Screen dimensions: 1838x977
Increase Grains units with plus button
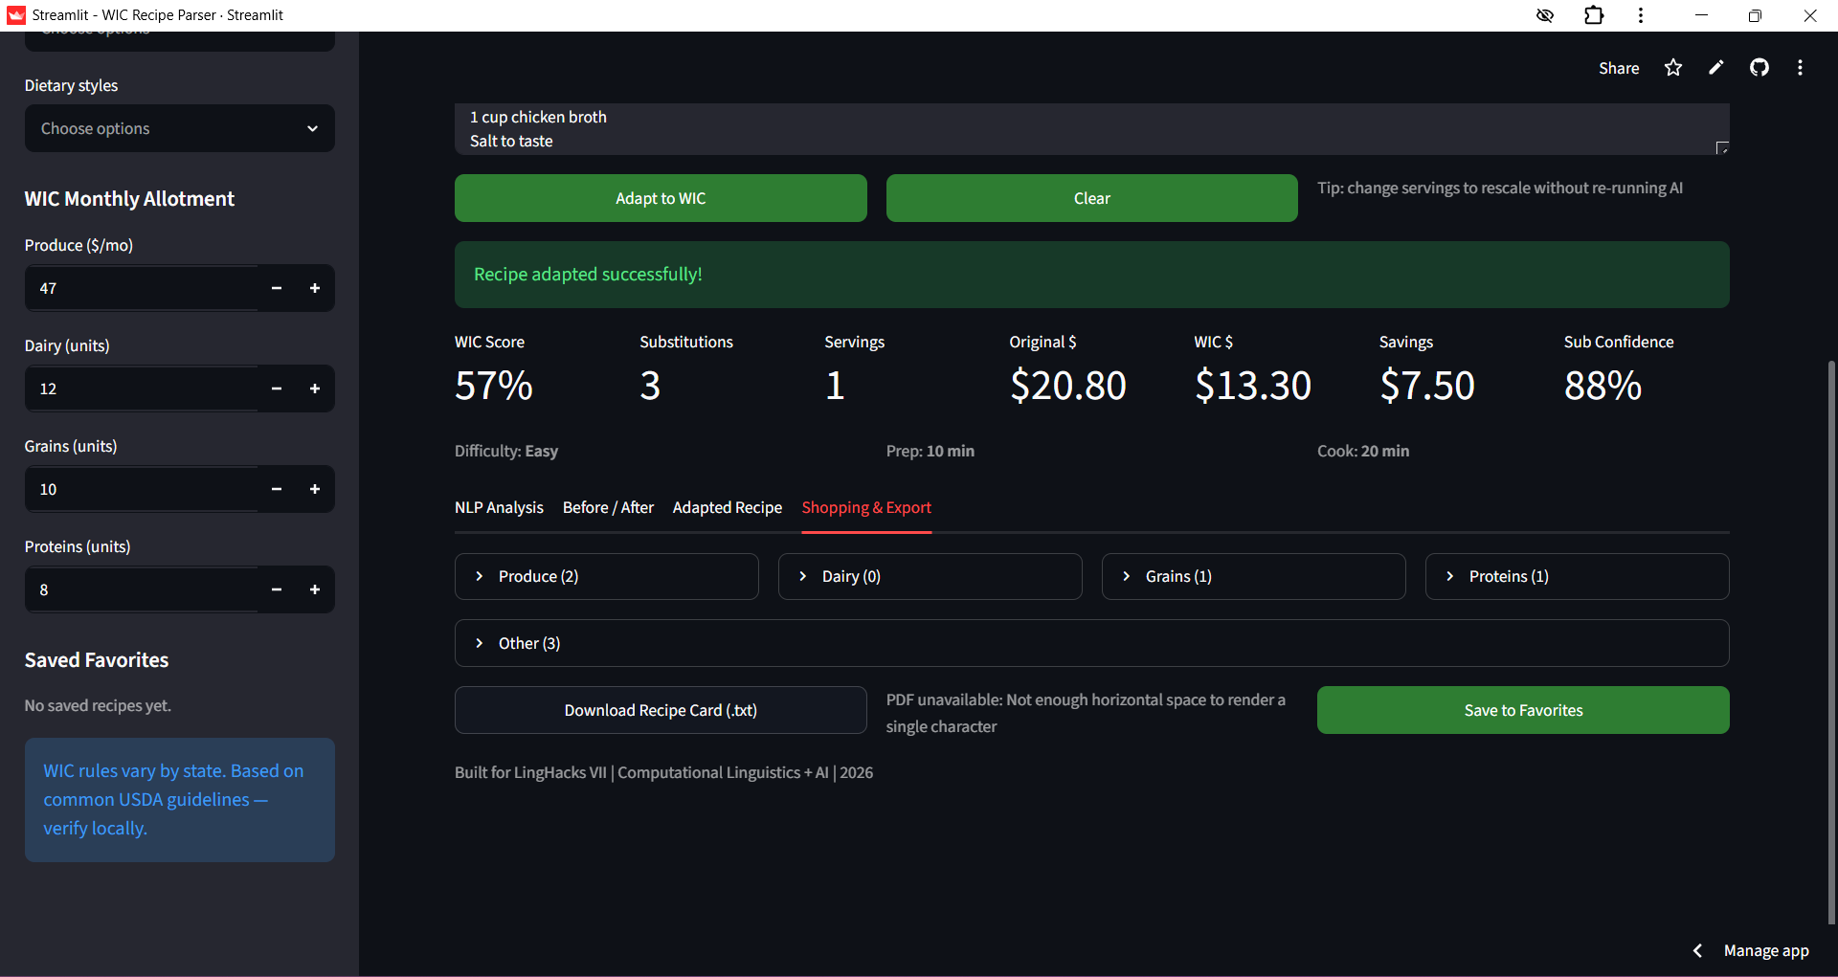coord(315,489)
